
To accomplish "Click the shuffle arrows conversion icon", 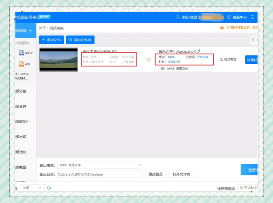I will (x=148, y=60).
